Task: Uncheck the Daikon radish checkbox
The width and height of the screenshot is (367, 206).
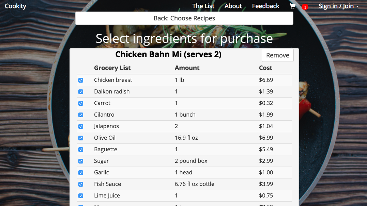Action: 81,92
